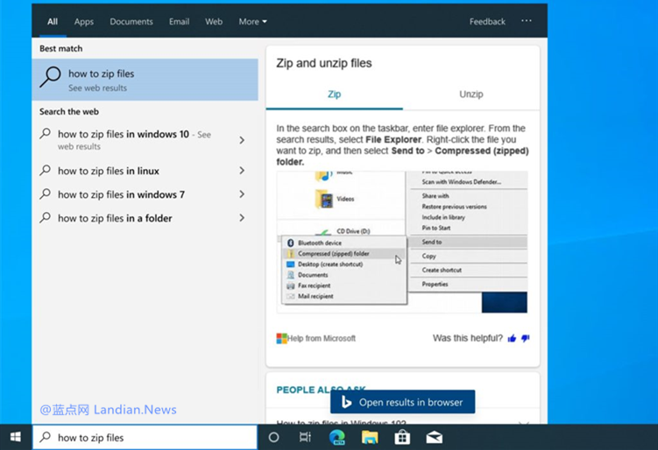Click the Send to context menu screenshot

coord(402,242)
